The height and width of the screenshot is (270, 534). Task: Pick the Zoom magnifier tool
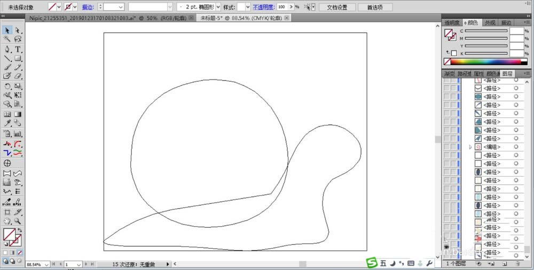coord(18,220)
